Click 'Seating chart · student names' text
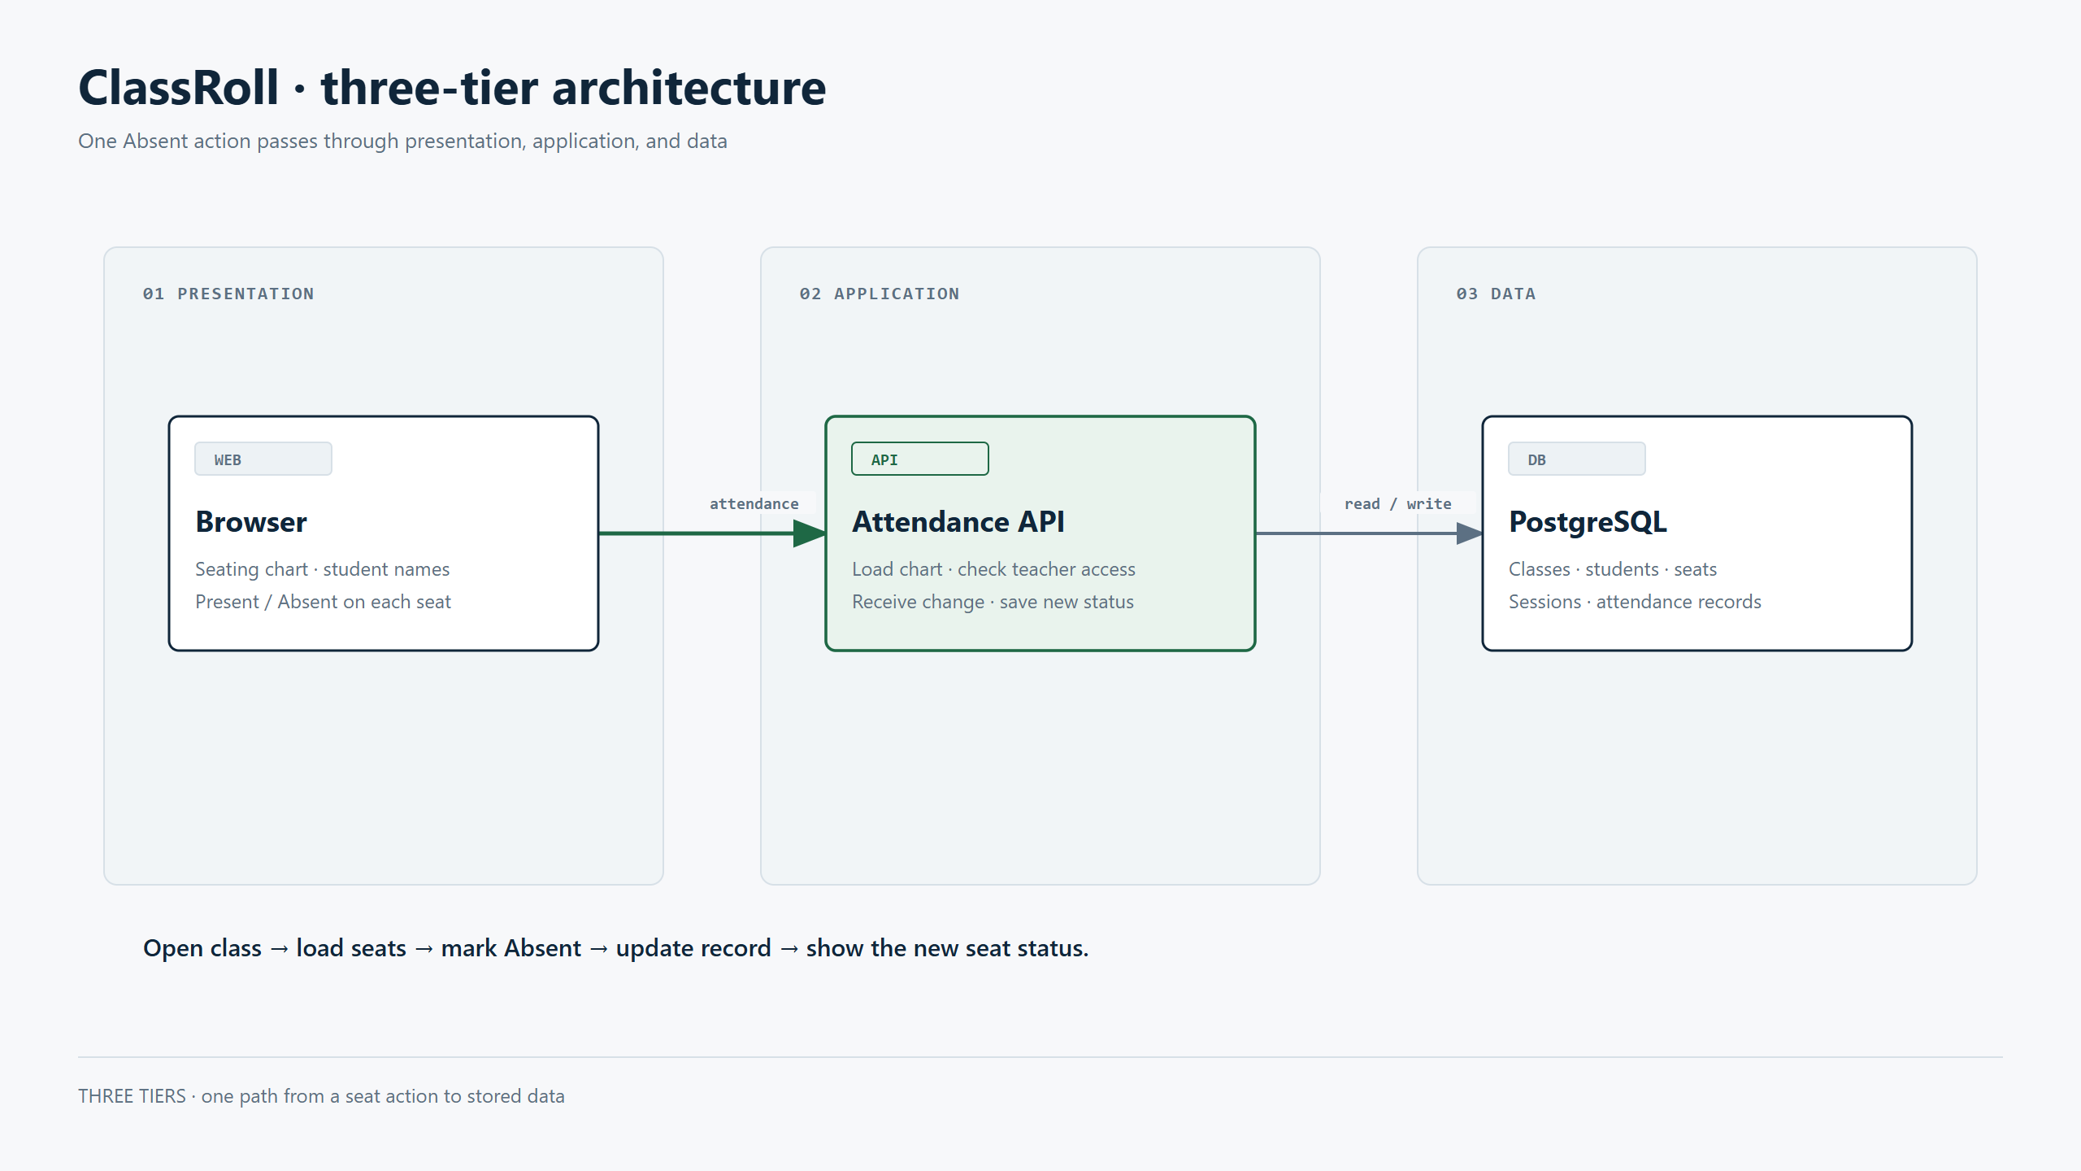Image resolution: width=2081 pixels, height=1171 pixels. [x=322, y=569]
